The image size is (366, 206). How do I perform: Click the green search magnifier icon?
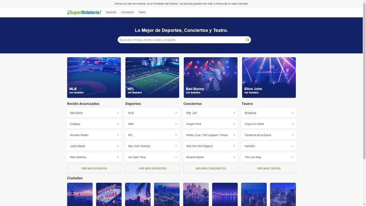click(x=247, y=40)
